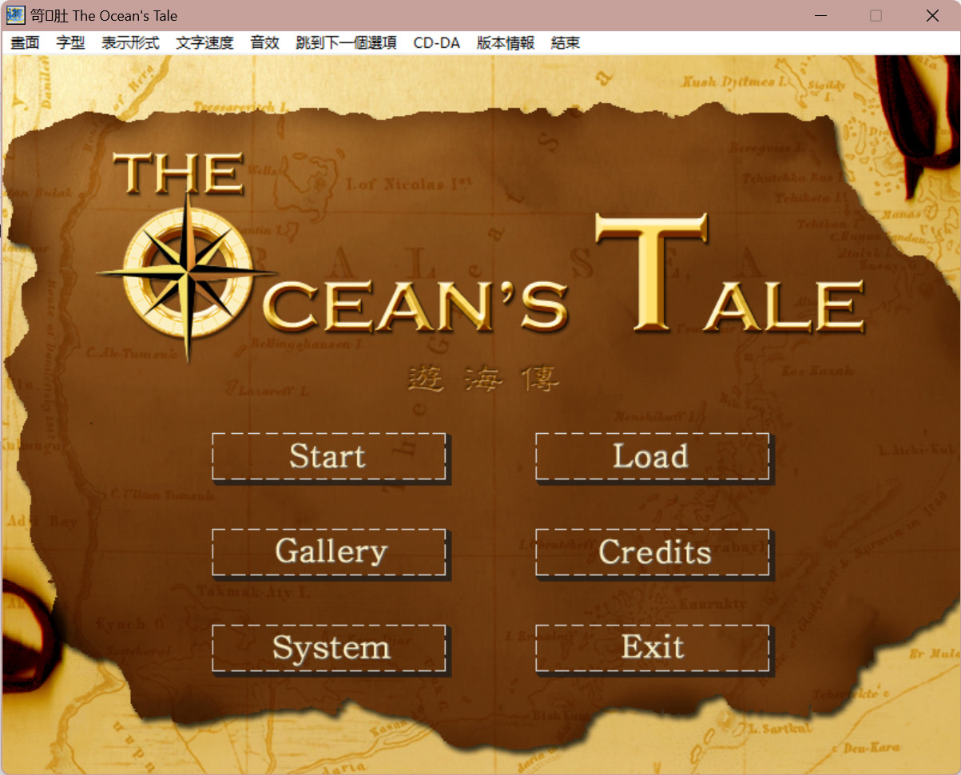Image resolution: width=961 pixels, height=775 pixels.
Task: Select 跳到下一個選項 in the menu bar
Action: 346,43
